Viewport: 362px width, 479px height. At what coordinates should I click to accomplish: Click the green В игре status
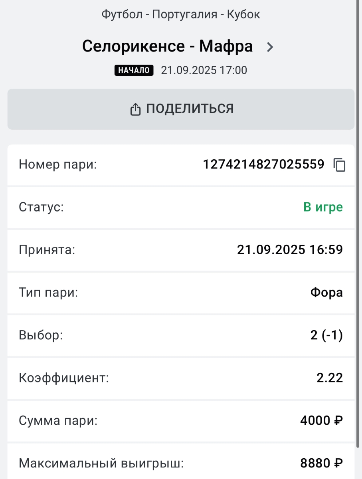(x=323, y=207)
